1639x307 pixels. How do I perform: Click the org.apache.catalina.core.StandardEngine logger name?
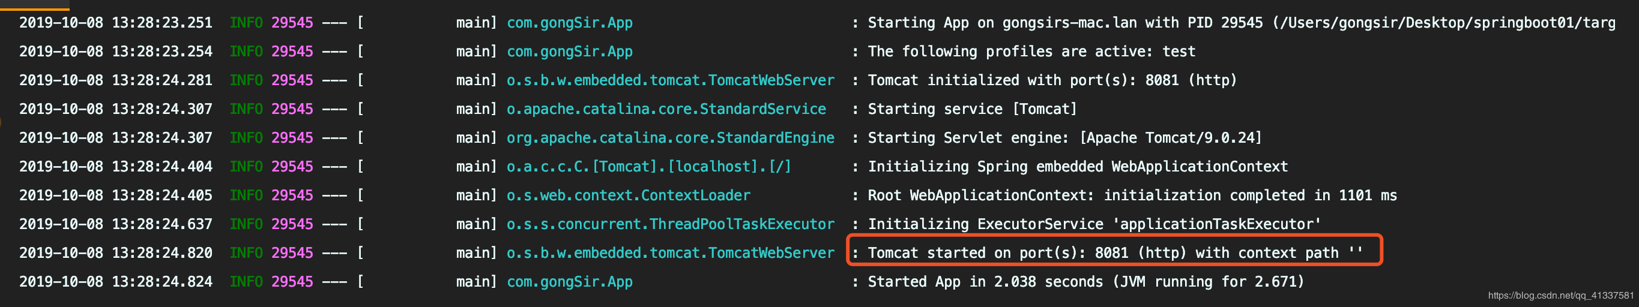[x=670, y=138]
